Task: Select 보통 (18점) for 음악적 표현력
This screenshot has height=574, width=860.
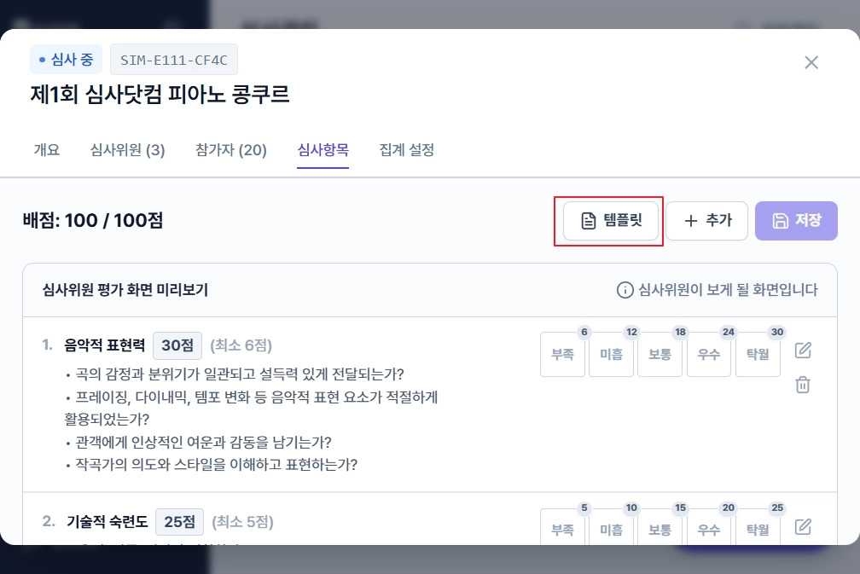Action: click(x=660, y=353)
